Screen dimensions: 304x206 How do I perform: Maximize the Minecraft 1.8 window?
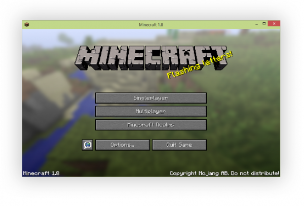coord(264,24)
